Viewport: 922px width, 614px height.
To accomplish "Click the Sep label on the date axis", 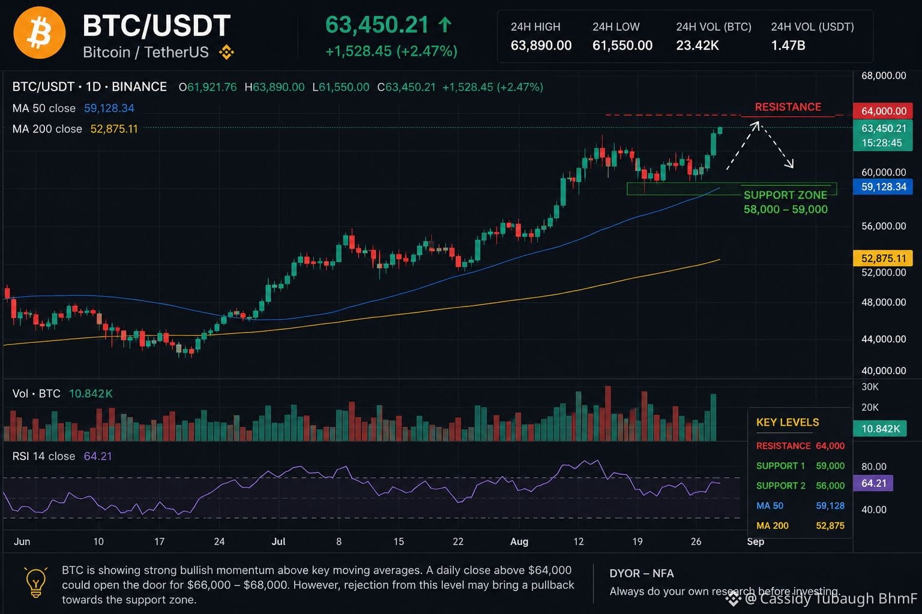I will (x=756, y=541).
